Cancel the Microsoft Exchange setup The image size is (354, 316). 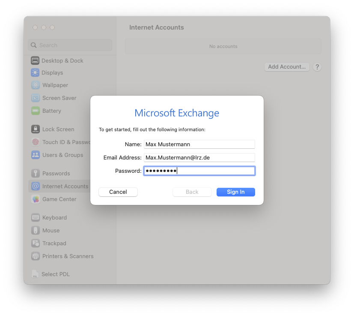(x=118, y=192)
